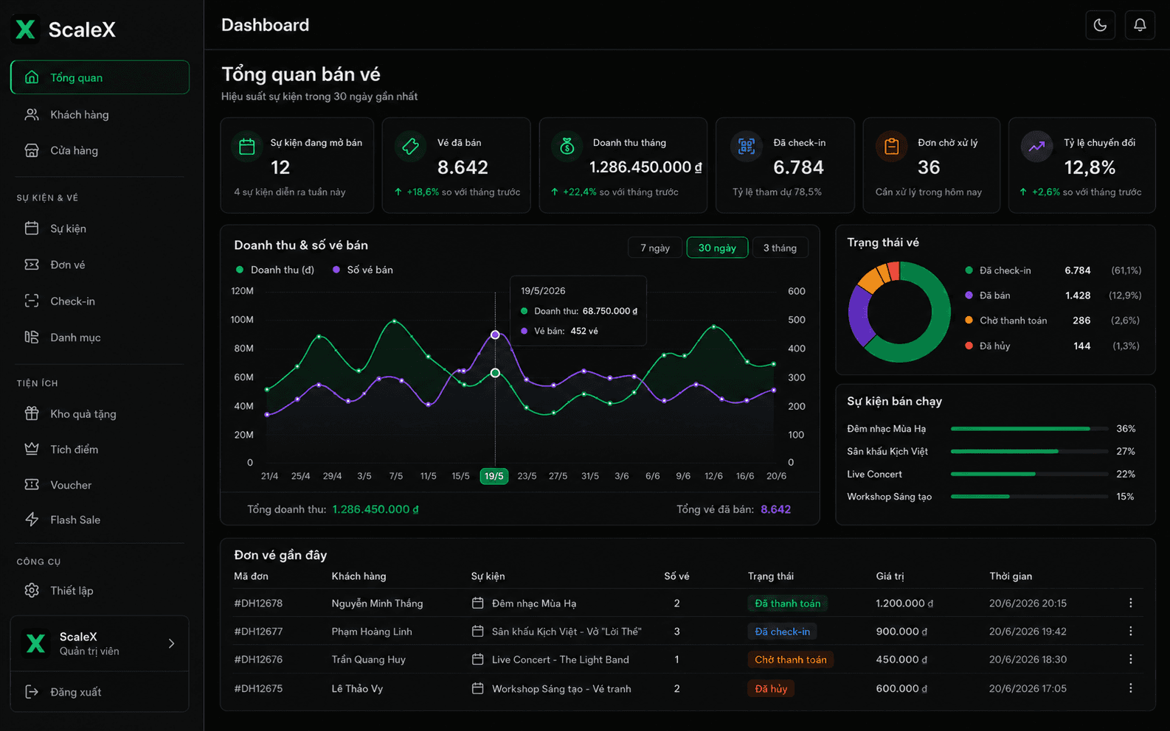Image resolution: width=1170 pixels, height=731 pixels.
Task: Click the clipboard icon on Đơn chờ xử lý card
Action: point(891,147)
